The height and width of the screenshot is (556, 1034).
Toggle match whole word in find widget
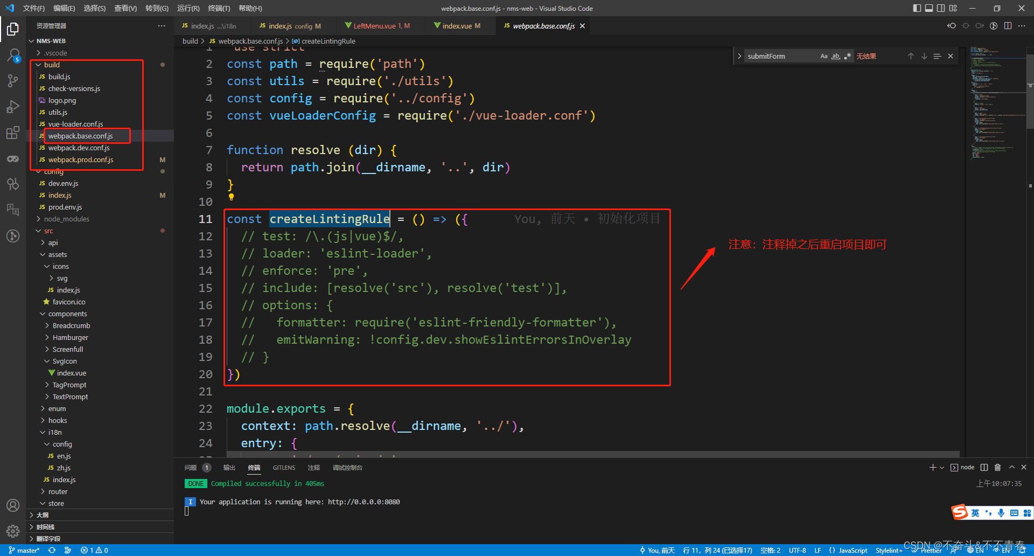[x=836, y=56]
